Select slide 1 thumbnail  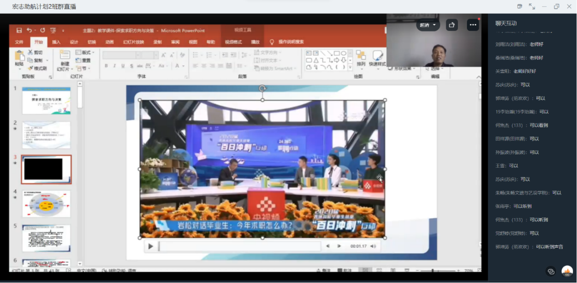pyautogui.click(x=46, y=101)
